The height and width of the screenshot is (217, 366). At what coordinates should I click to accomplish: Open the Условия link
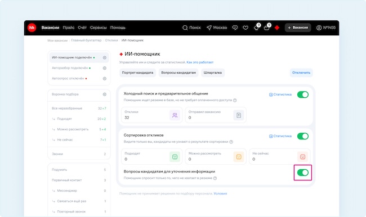220,193
